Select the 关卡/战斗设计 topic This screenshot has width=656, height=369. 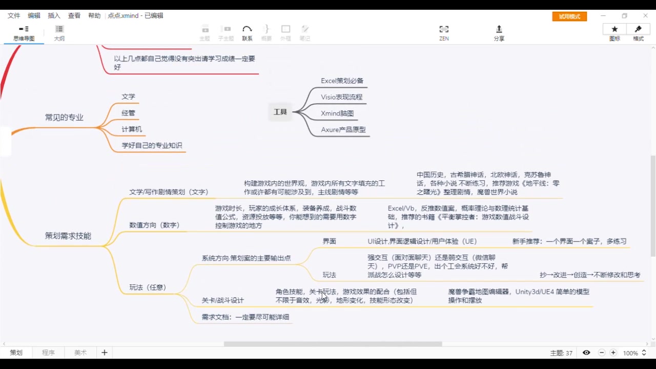(222, 300)
